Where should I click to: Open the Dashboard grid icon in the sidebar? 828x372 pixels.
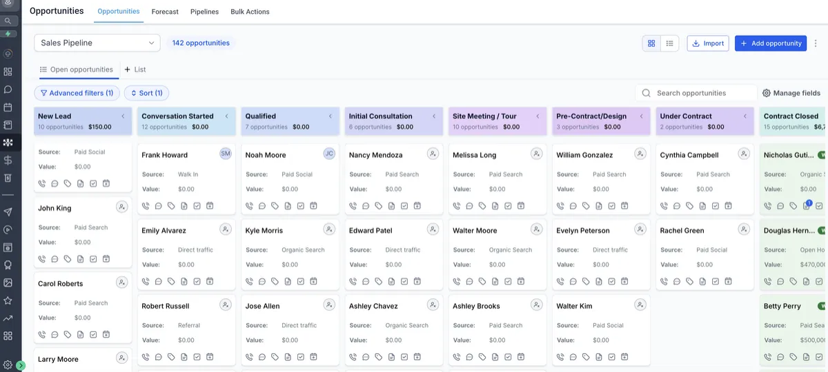(8, 72)
